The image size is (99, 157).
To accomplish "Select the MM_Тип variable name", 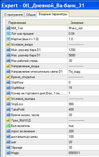I will pos(17,28).
